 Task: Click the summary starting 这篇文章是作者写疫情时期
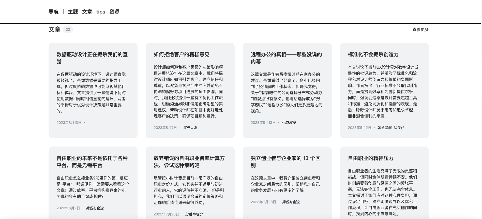(x=287, y=93)
